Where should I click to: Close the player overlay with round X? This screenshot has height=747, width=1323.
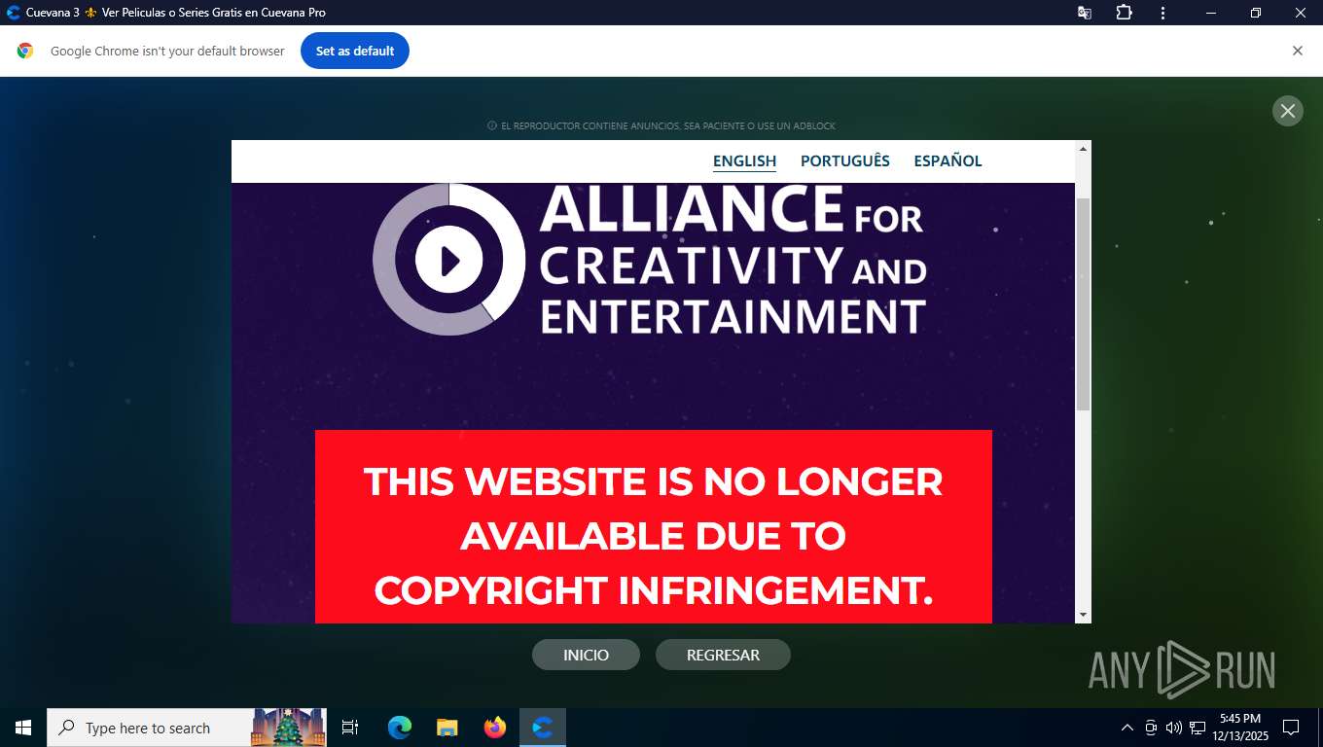tap(1287, 111)
